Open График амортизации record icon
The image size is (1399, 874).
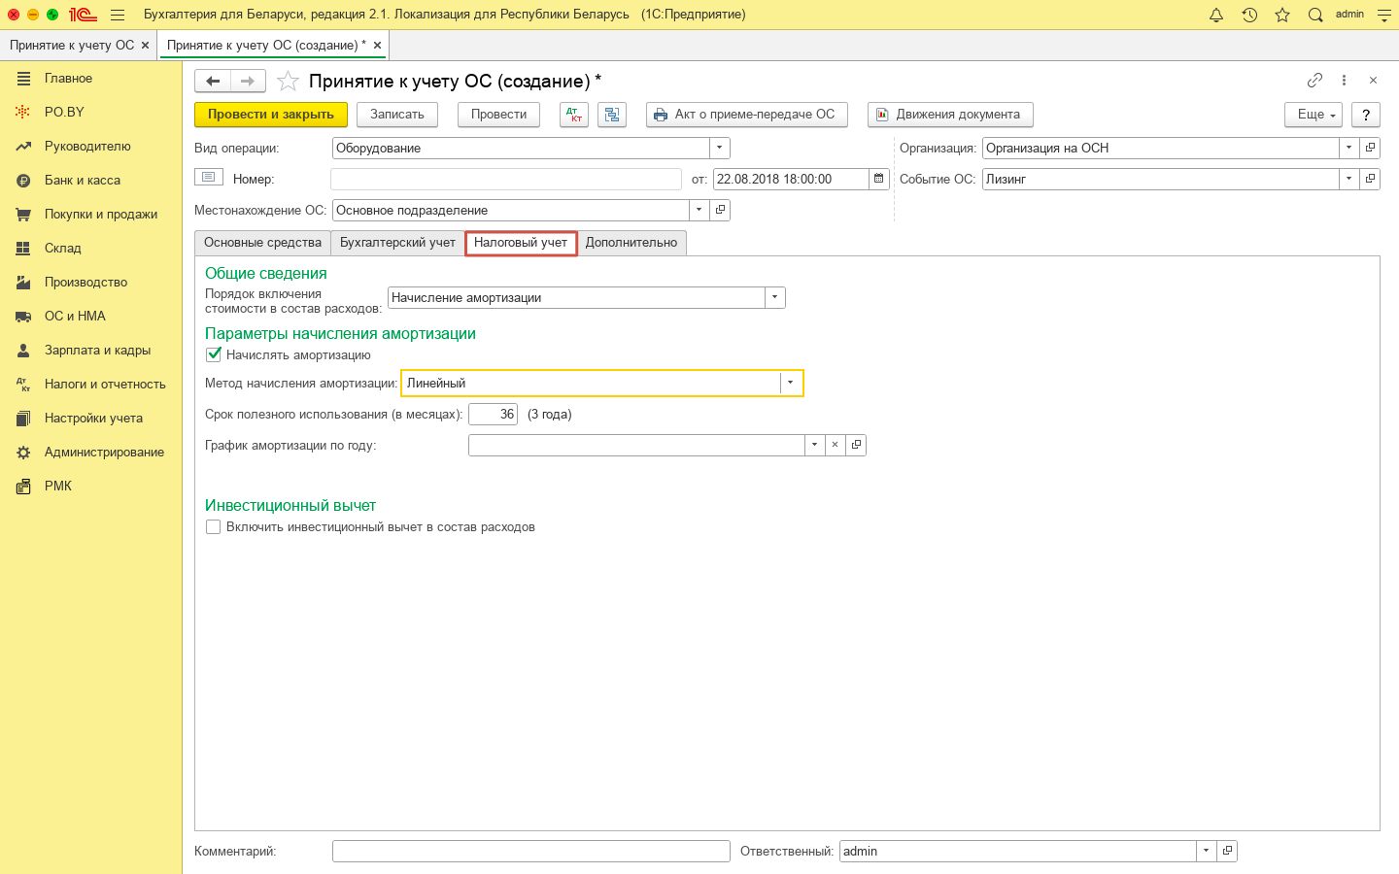point(856,445)
